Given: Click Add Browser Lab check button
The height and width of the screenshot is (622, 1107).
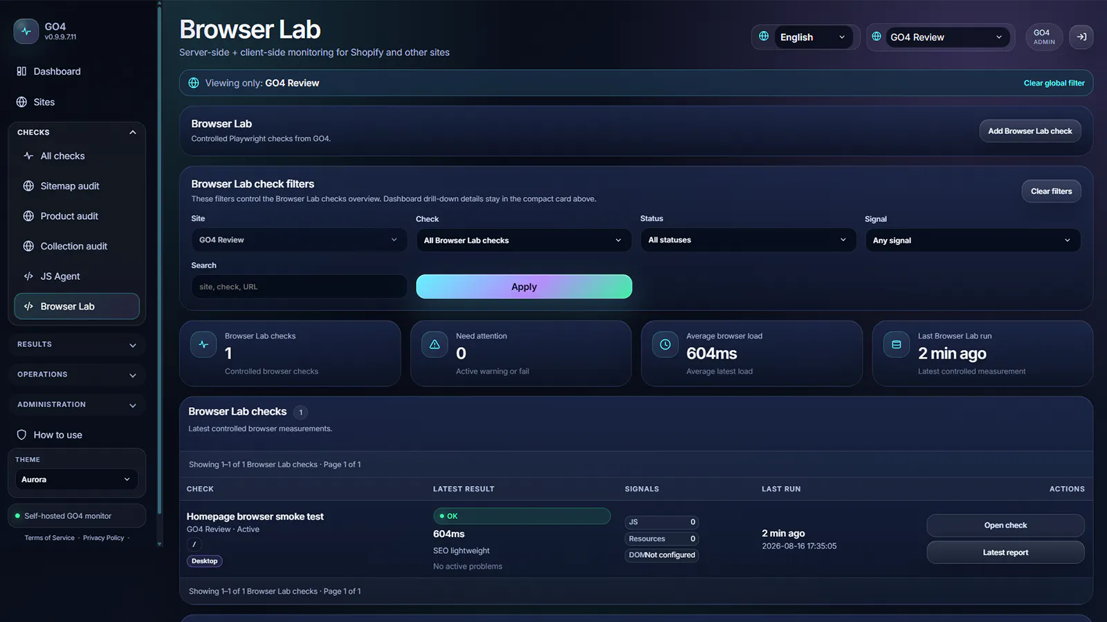Looking at the screenshot, I should click(1030, 131).
